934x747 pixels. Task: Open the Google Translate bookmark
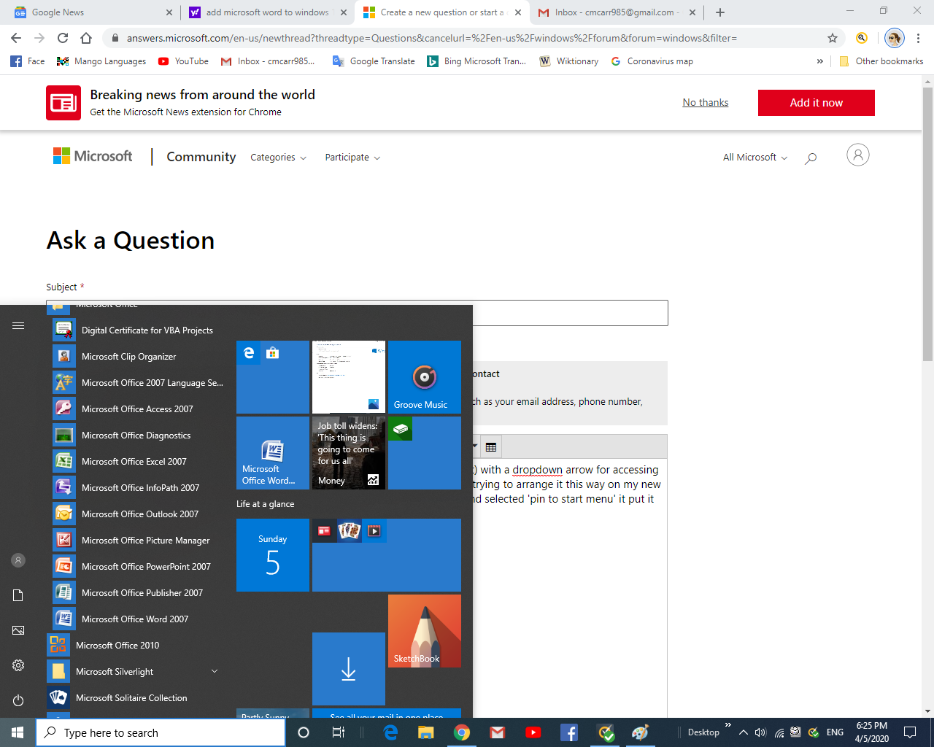click(x=374, y=61)
